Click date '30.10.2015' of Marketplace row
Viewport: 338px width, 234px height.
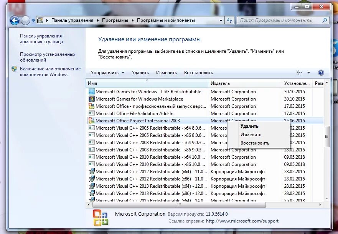point(295,99)
